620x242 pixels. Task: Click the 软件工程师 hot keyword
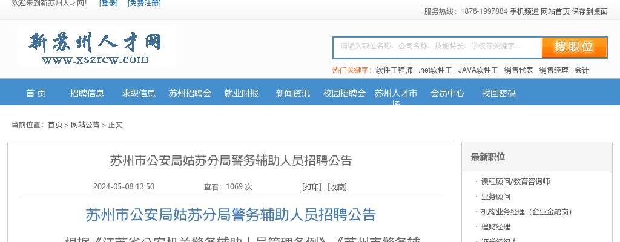tap(394, 70)
